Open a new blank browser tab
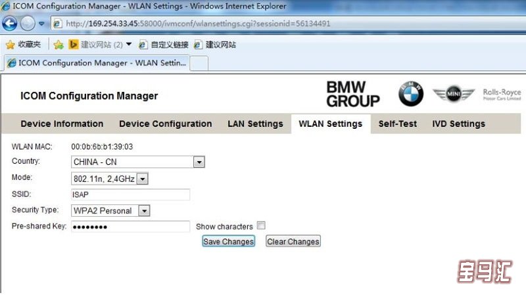 coord(199,63)
